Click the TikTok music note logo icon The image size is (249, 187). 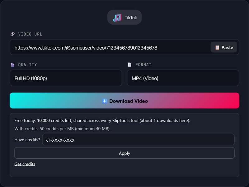[117, 17]
